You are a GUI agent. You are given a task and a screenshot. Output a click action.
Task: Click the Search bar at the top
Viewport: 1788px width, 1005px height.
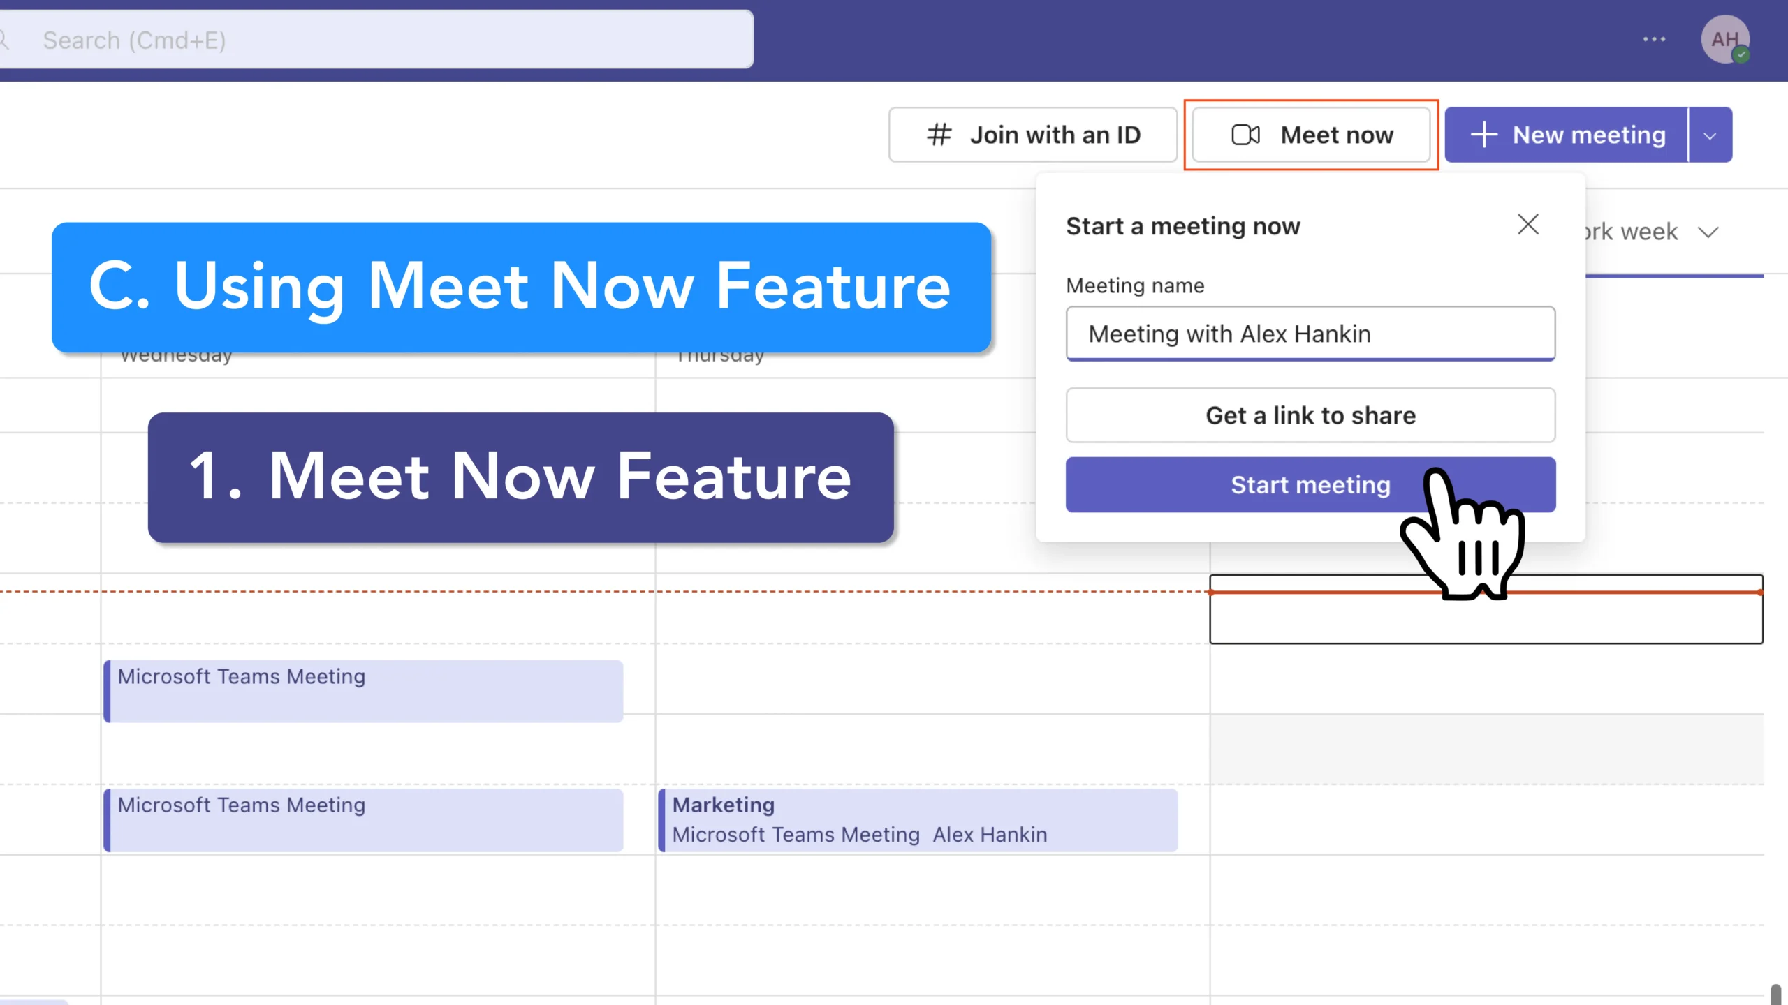(x=377, y=40)
